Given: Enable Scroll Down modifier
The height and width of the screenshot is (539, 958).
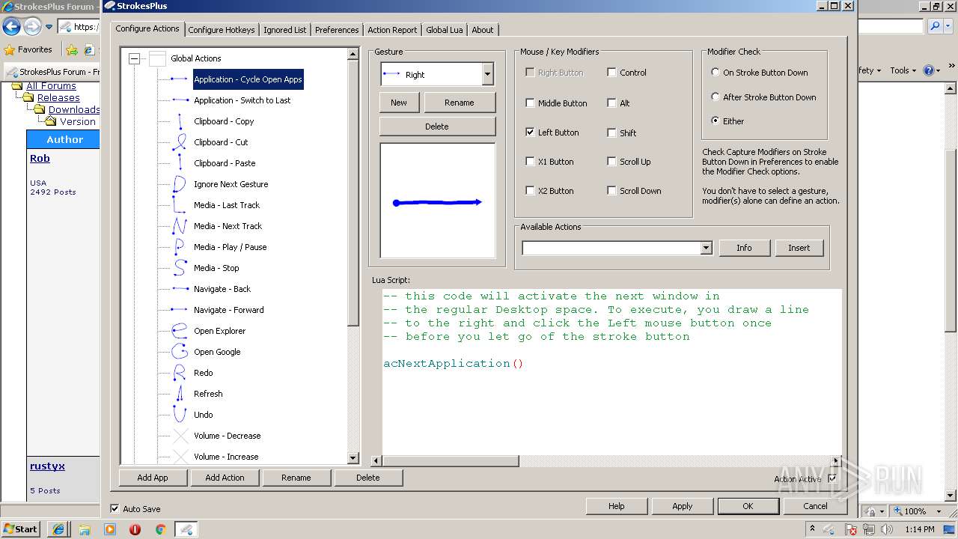Looking at the screenshot, I should pyautogui.click(x=612, y=191).
